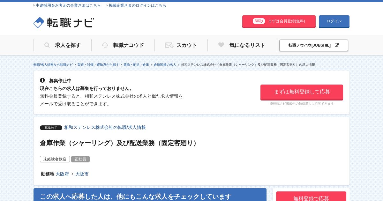Open 転職ノウハウ[JOBSHIL] button
The image size is (383, 201).
(x=314, y=45)
